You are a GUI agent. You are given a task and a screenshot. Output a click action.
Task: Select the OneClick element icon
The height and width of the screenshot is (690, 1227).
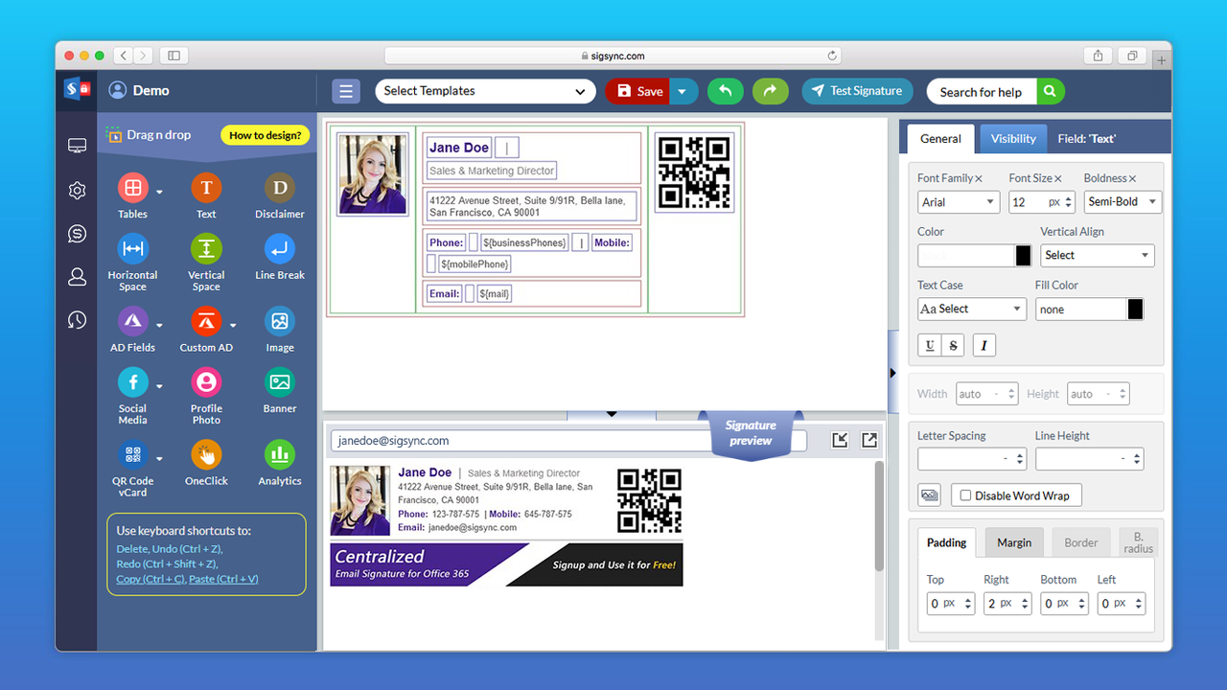206,454
